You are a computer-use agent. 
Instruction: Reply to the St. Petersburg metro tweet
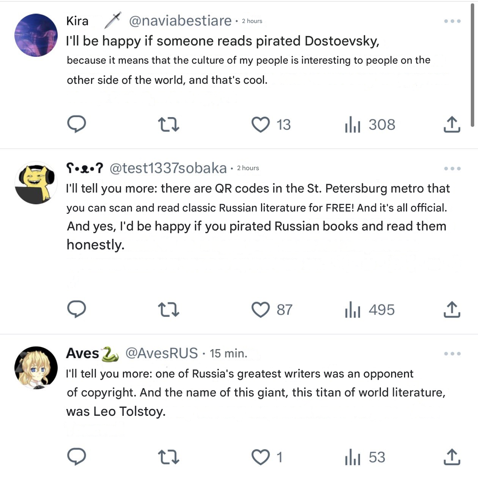tap(77, 309)
